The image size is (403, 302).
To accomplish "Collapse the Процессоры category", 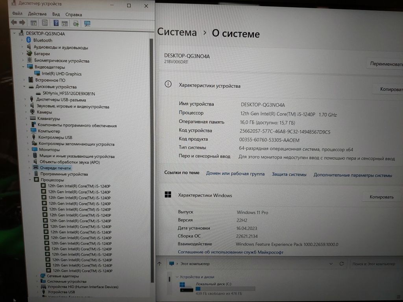I will click(30, 179).
